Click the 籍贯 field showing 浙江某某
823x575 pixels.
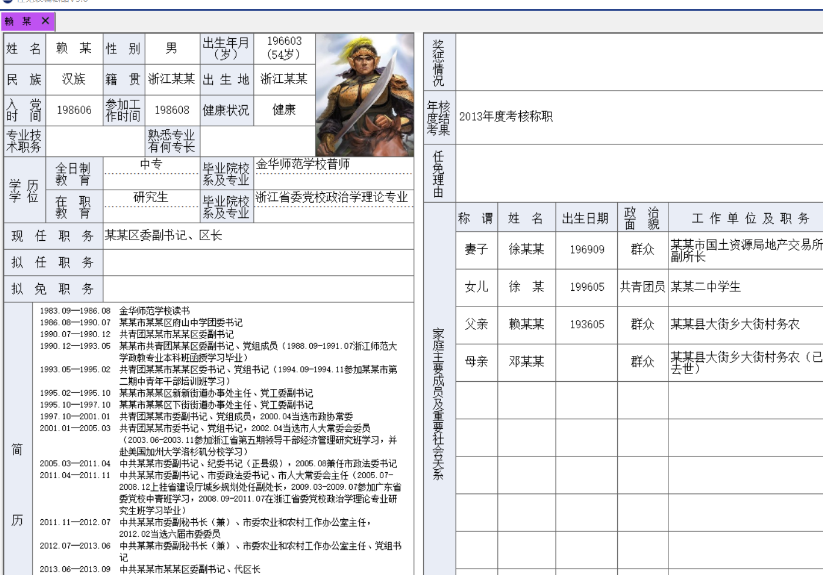(x=172, y=79)
